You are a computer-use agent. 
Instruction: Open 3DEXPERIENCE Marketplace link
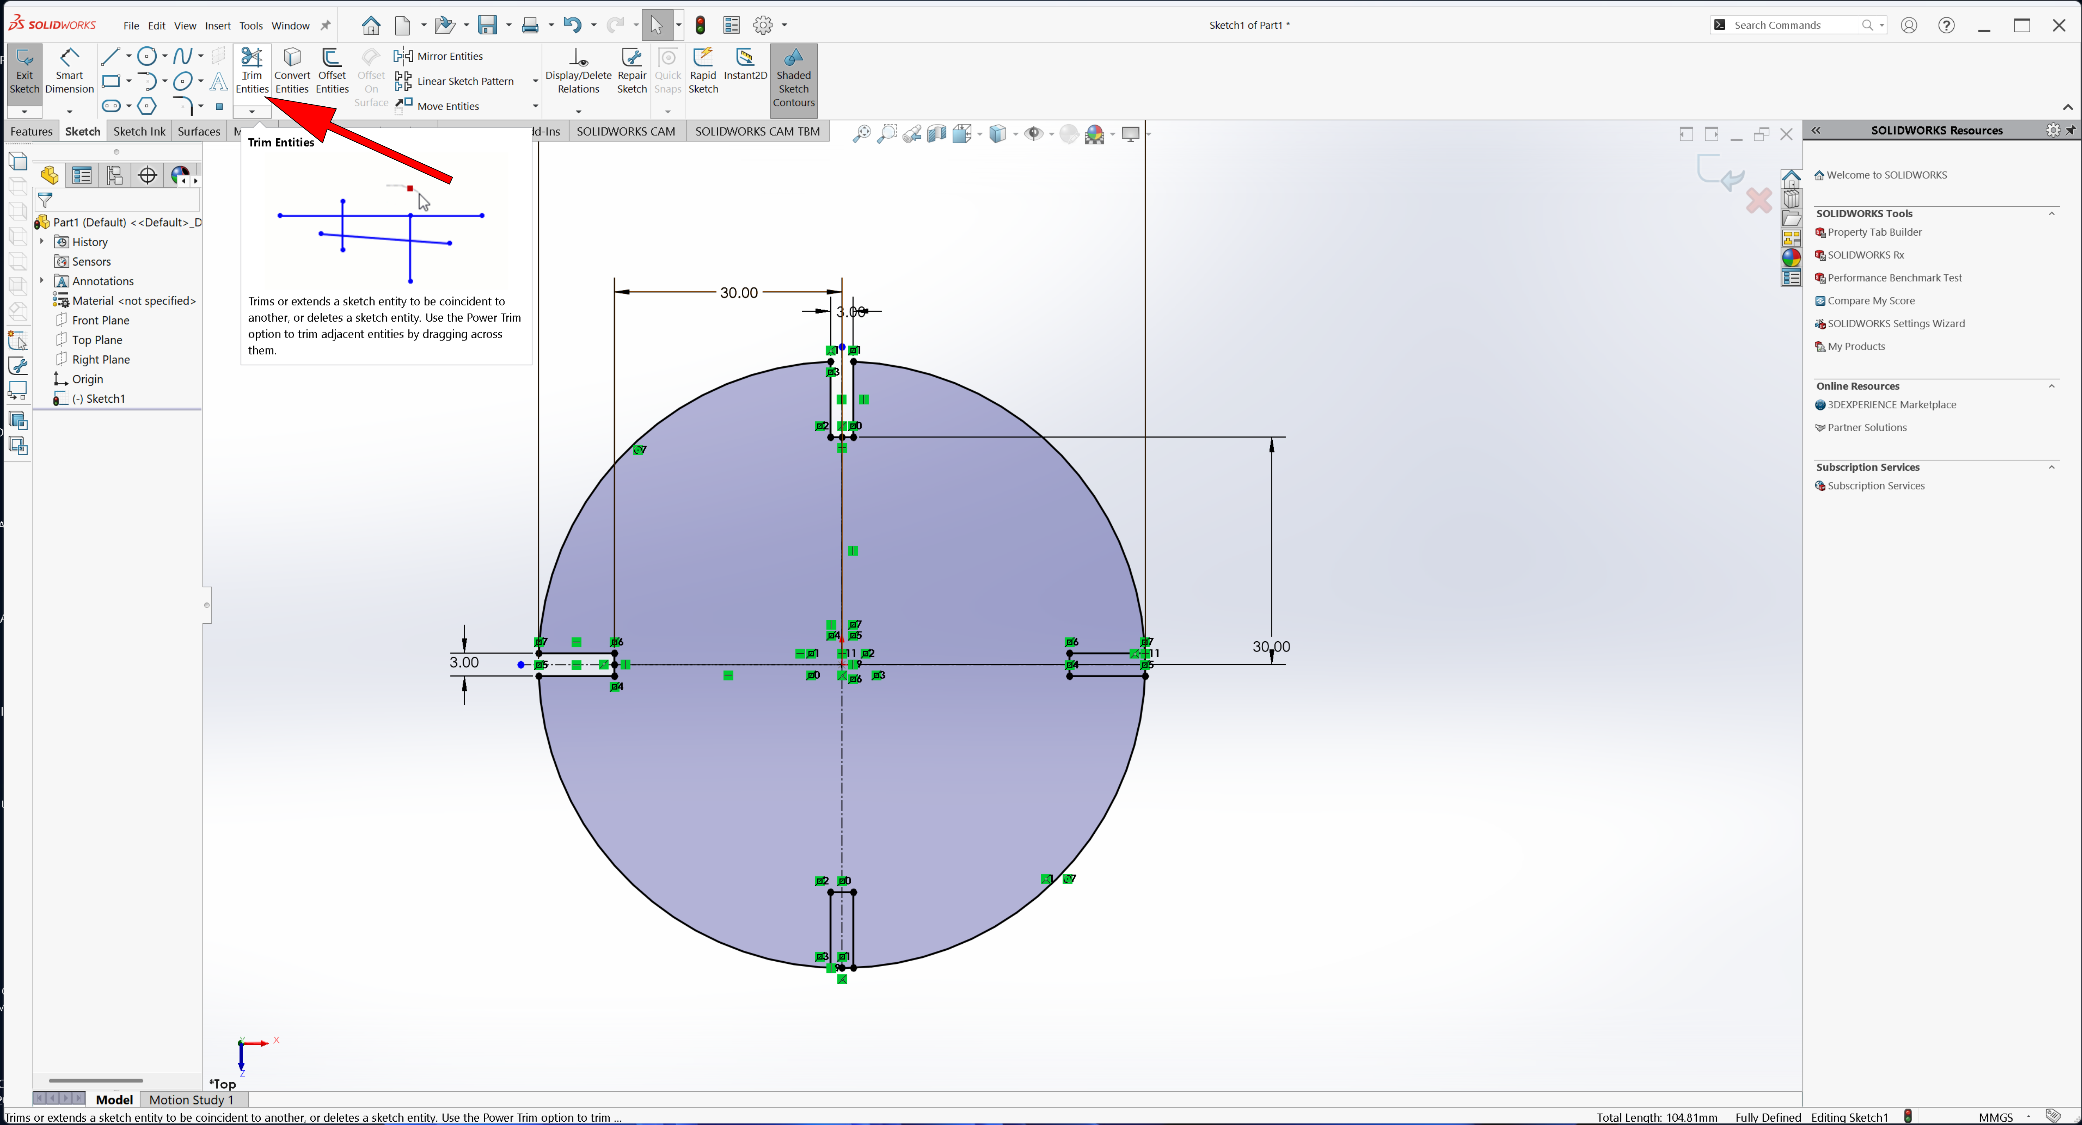(x=1891, y=405)
